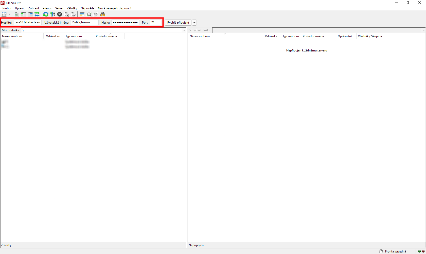Open the Zobrazit menu

33,8
